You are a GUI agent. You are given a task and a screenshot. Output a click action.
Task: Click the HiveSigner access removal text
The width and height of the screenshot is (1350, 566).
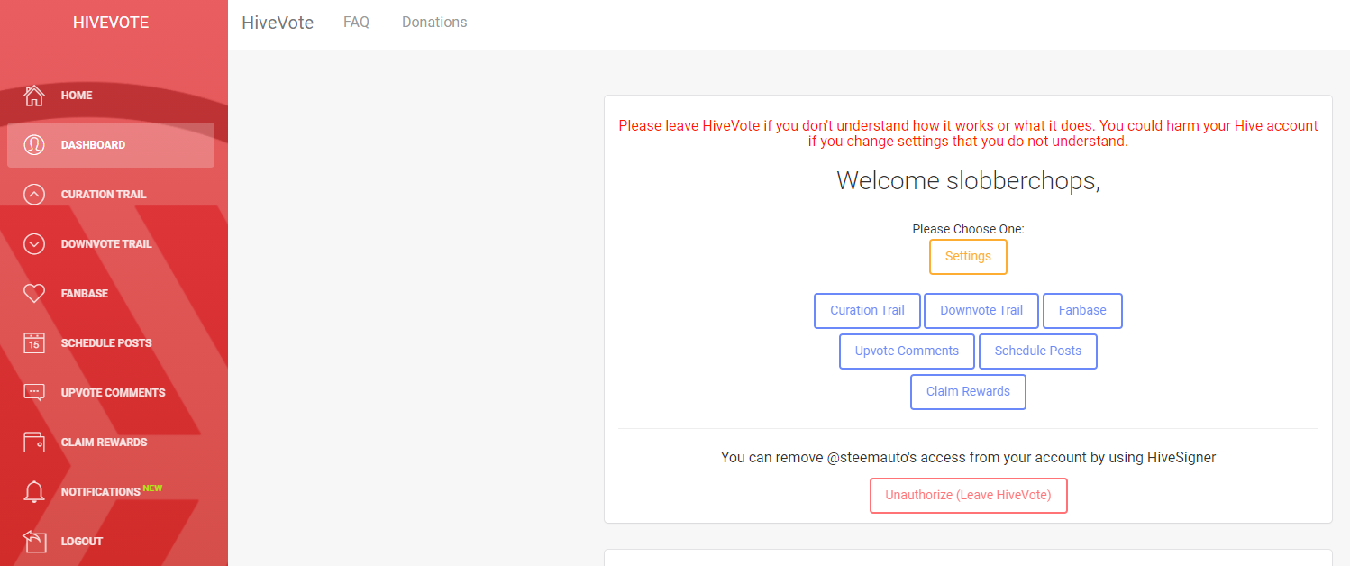pyautogui.click(x=968, y=458)
